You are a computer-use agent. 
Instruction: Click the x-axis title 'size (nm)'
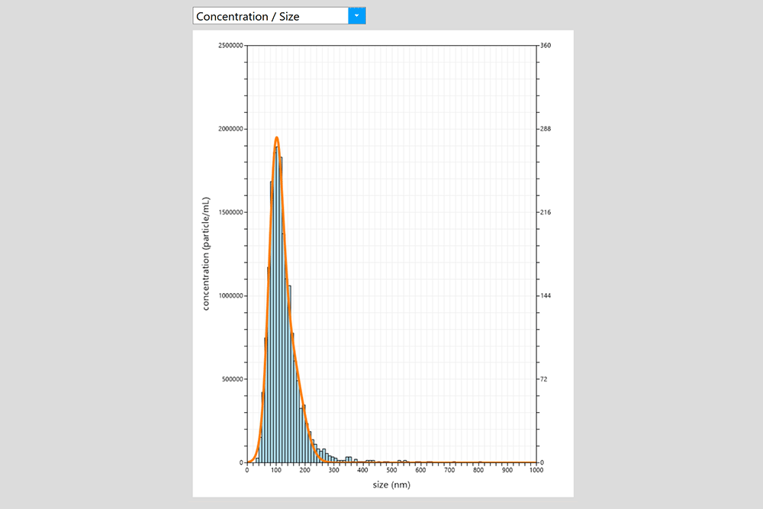(x=391, y=484)
